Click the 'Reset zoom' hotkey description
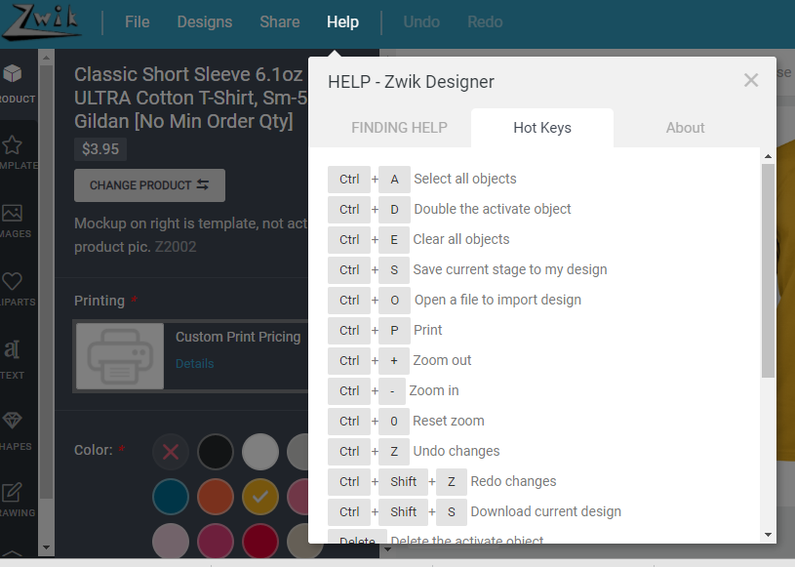This screenshot has height=567, width=795. pyautogui.click(x=449, y=421)
